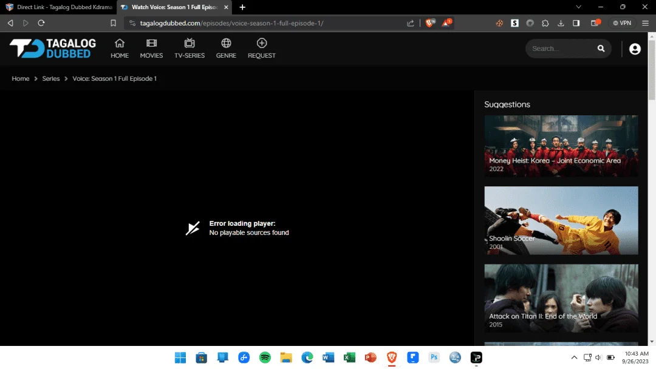Toggle the Brave VPN button

click(x=622, y=23)
